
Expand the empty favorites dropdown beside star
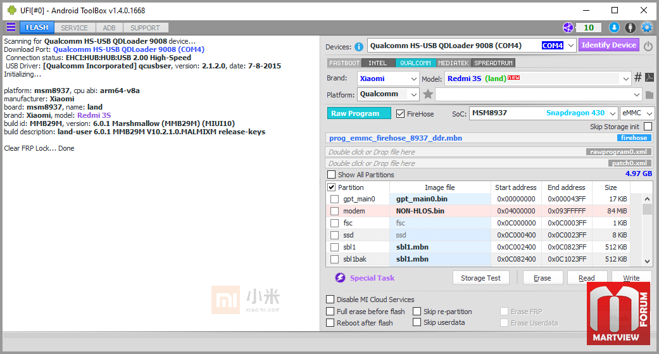tap(636, 94)
